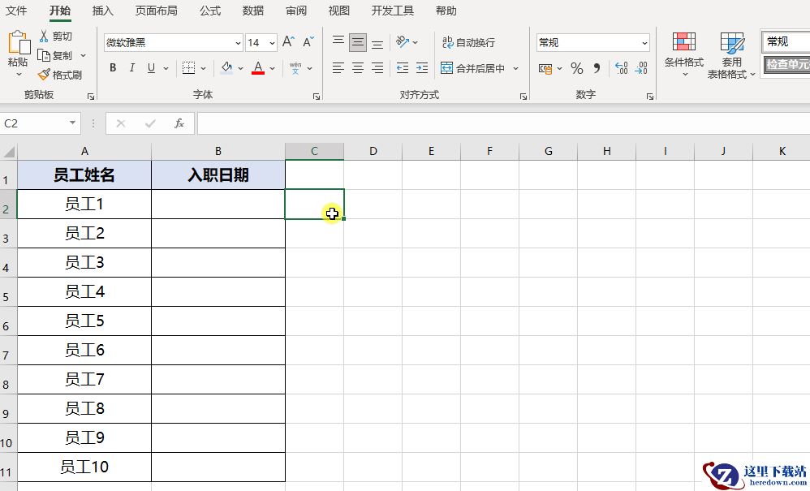Center text horizontally
810x491 pixels.
click(x=358, y=67)
